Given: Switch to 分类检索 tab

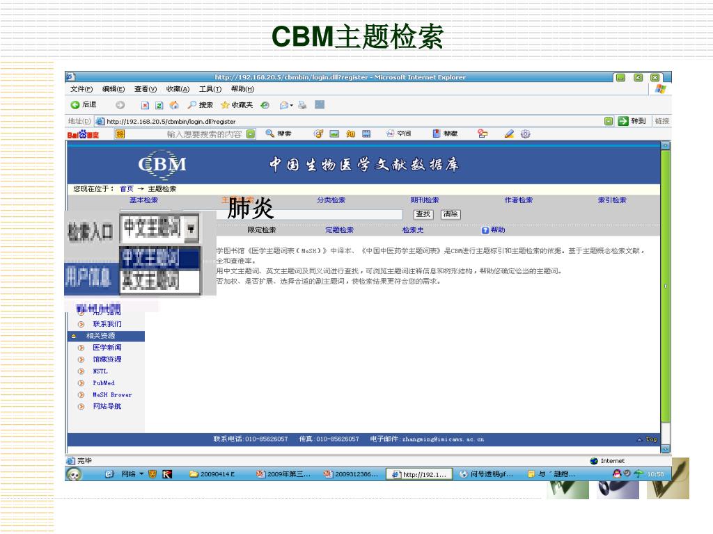Looking at the screenshot, I should (331, 200).
